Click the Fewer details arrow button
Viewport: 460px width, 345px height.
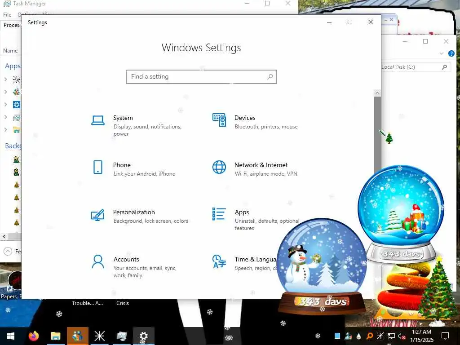(8, 251)
